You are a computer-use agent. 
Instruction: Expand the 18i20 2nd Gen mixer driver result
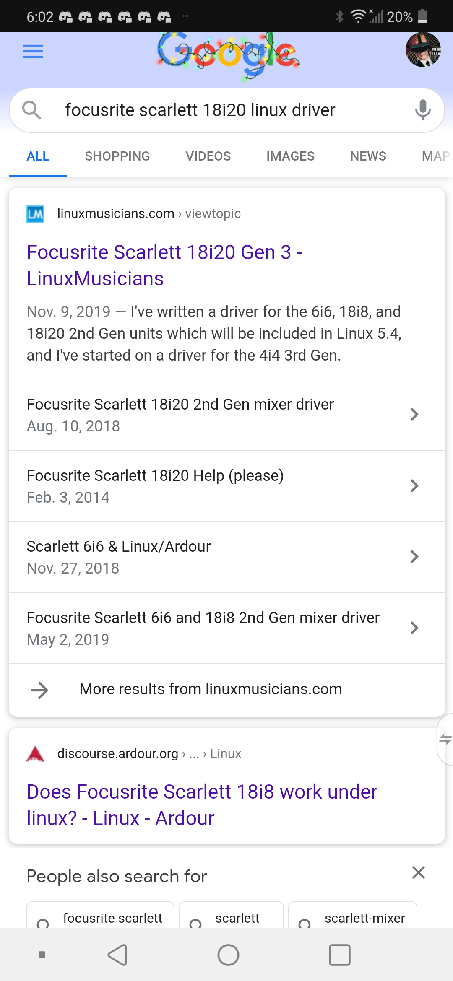[x=226, y=415]
